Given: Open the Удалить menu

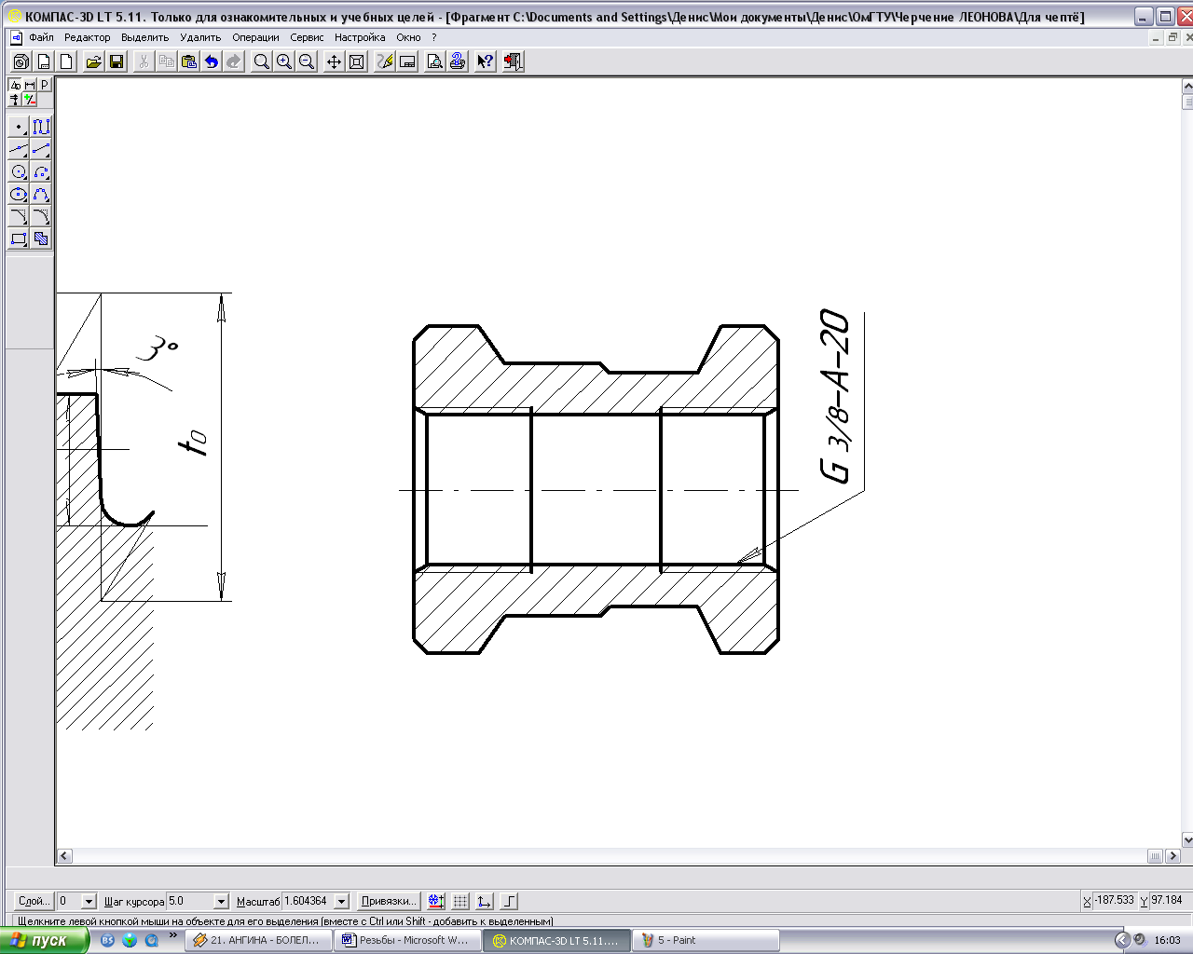Looking at the screenshot, I should tap(200, 37).
